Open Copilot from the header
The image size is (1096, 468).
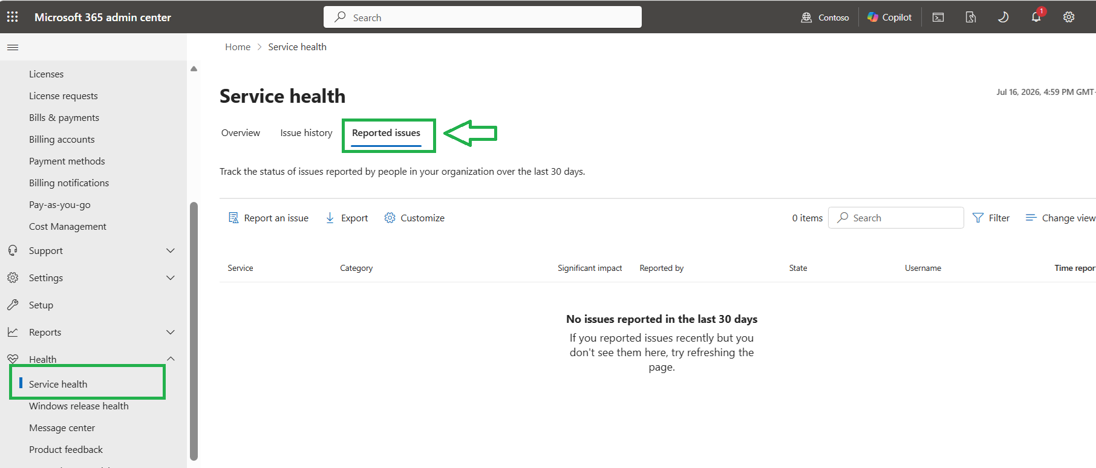point(889,17)
